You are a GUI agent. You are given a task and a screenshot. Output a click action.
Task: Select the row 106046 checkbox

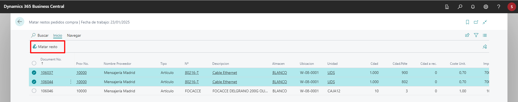34,91
